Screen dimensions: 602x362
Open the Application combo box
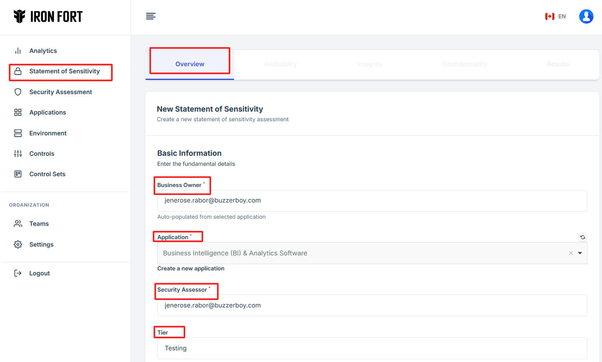click(360, 253)
